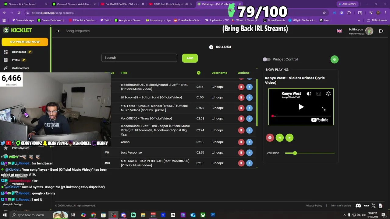Show hidden system tray icons
Screen dimensions: 390x219
tap(344, 215)
